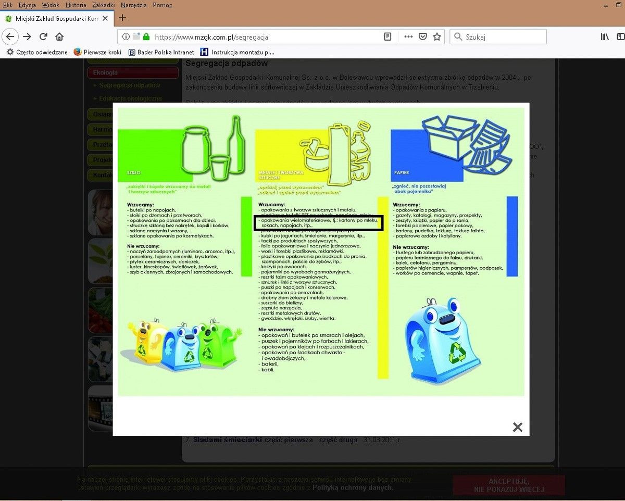The width and height of the screenshot is (625, 501).
Task: Toggle reader view in address bar
Action: (x=387, y=37)
